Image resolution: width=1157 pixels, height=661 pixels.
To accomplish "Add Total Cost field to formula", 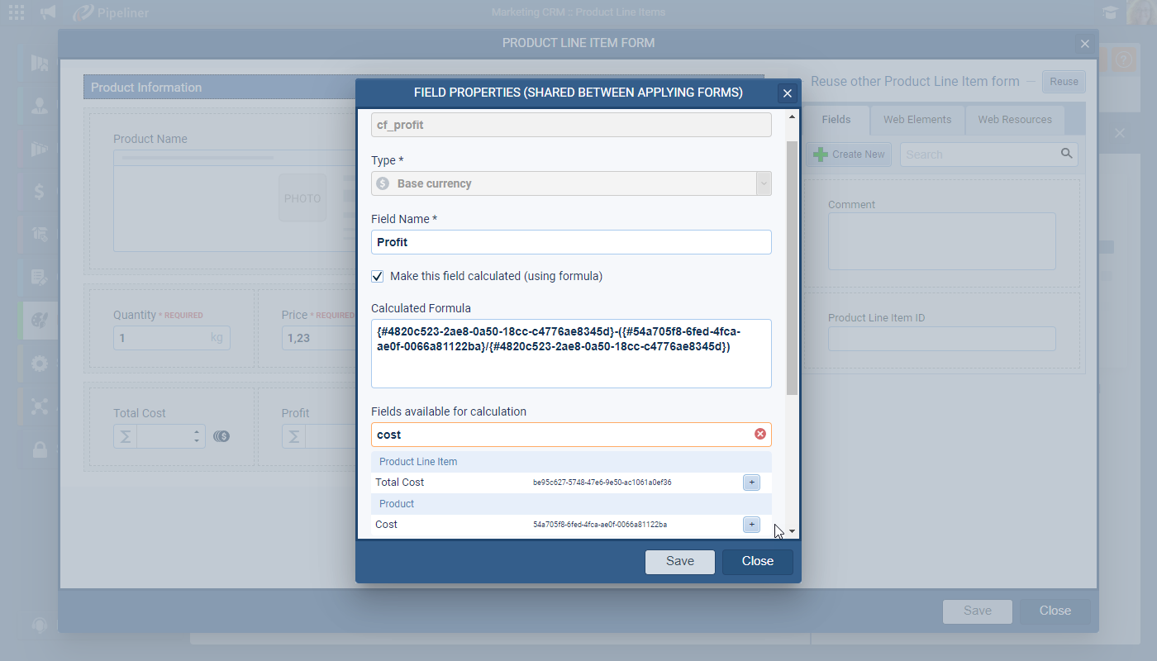I will tap(751, 483).
